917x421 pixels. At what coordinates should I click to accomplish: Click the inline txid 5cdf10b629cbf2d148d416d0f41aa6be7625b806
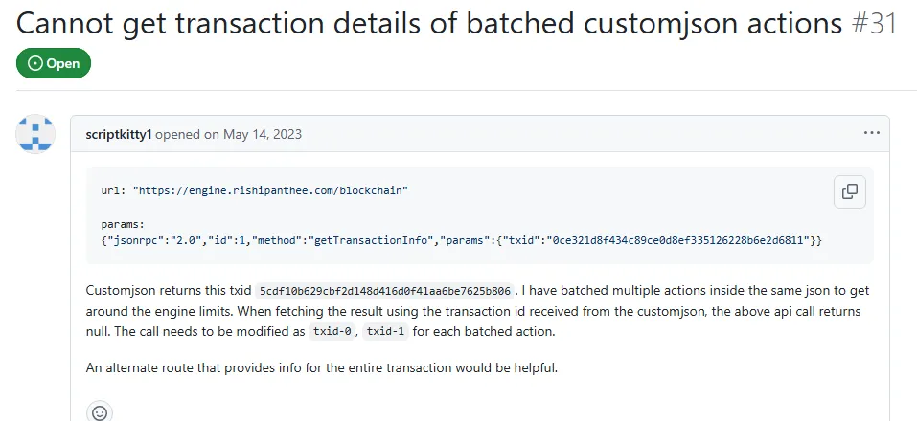click(x=385, y=291)
